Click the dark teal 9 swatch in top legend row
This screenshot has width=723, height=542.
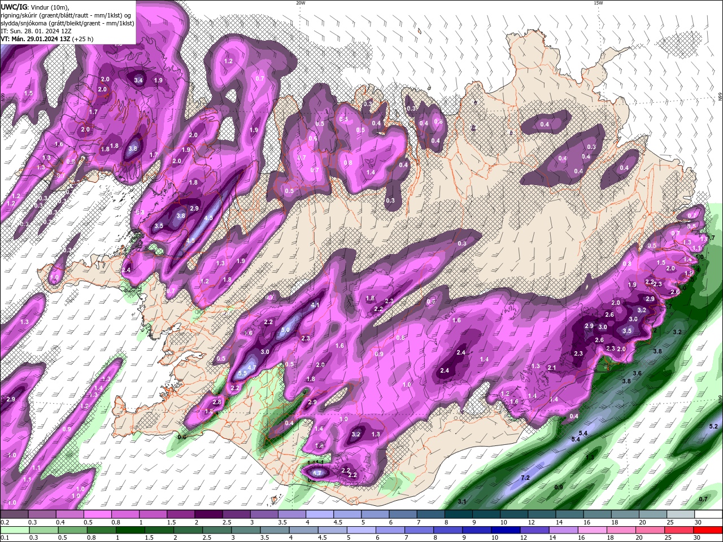(x=486, y=514)
